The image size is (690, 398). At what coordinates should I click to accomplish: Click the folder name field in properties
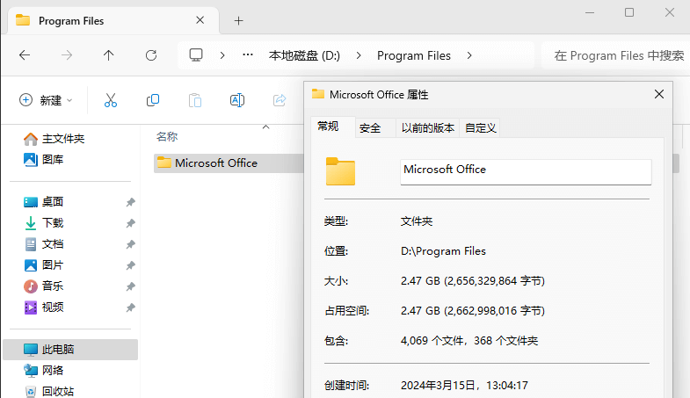(526, 172)
